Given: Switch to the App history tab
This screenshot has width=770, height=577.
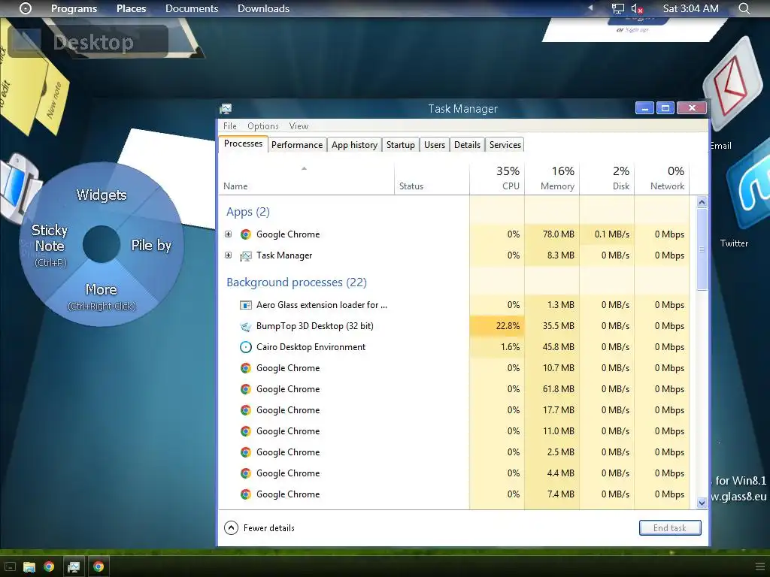Looking at the screenshot, I should click(355, 145).
